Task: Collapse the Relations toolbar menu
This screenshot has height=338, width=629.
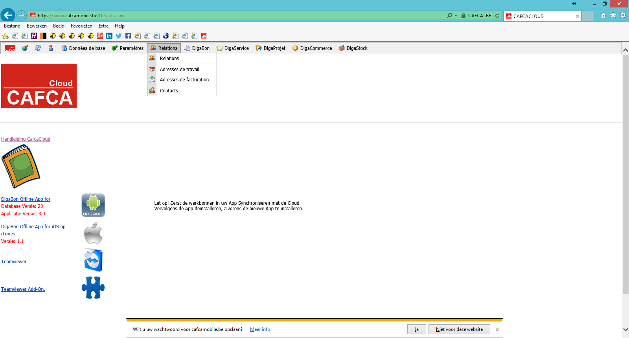Action: click(164, 48)
